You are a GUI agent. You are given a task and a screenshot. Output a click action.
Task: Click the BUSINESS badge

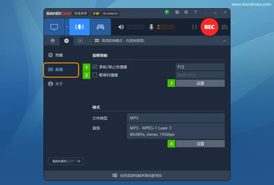pyautogui.click(x=110, y=13)
